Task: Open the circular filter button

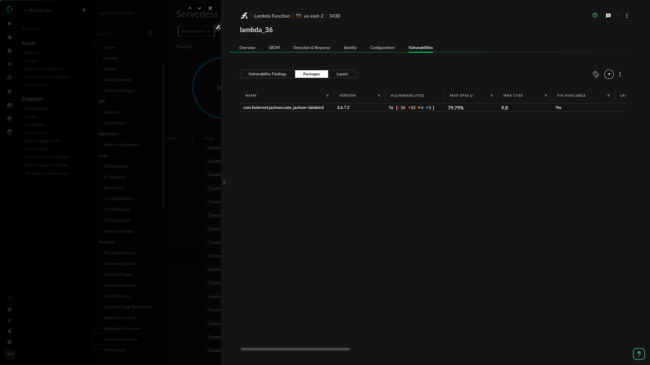Action: [x=609, y=74]
